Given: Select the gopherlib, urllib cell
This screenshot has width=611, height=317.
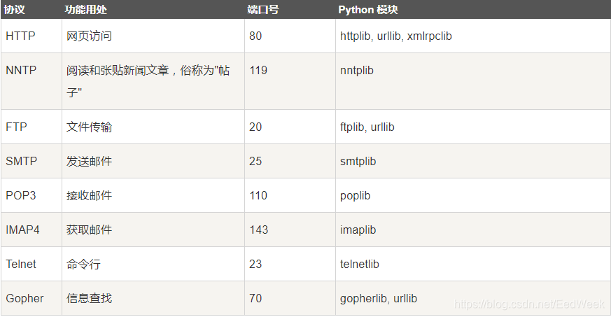Looking at the screenshot, I should click(x=473, y=298).
